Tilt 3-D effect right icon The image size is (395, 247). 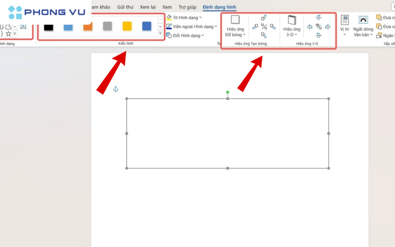point(327,27)
